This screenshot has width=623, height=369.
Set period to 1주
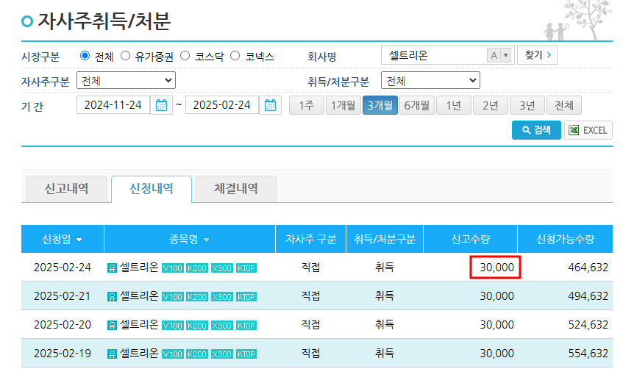pos(307,105)
